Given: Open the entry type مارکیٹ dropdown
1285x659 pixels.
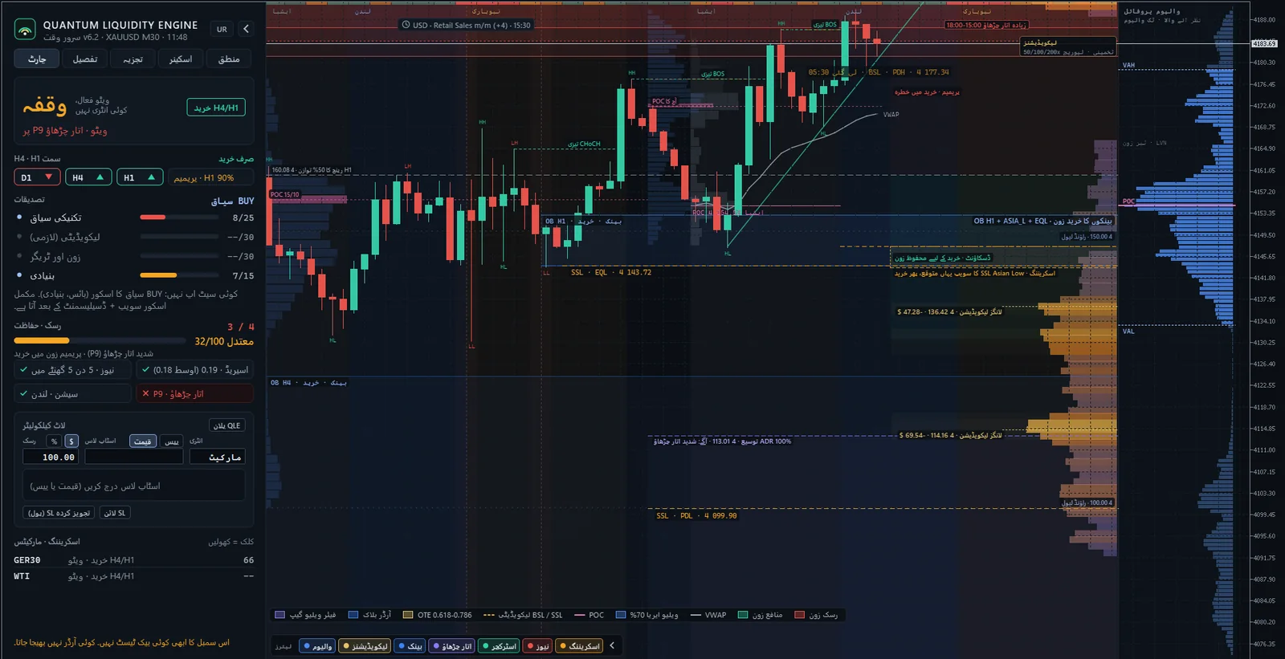Looking at the screenshot, I should 217,457.
